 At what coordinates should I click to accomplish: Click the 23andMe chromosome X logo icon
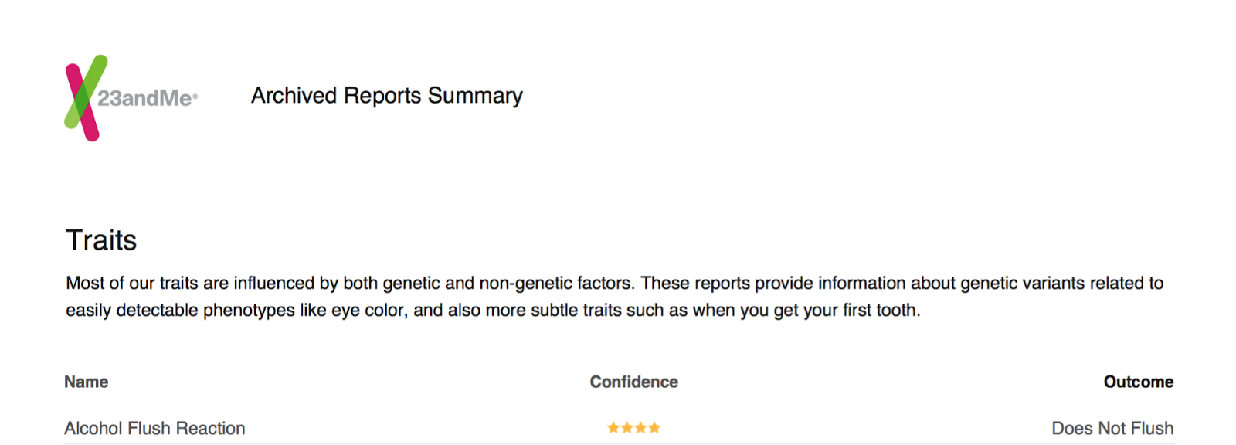tap(86, 98)
